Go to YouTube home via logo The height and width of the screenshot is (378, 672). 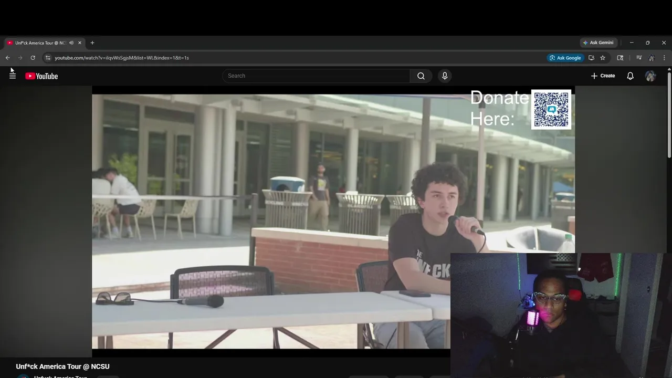[41, 76]
